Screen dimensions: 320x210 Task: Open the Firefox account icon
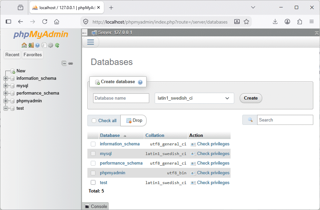point(287,22)
